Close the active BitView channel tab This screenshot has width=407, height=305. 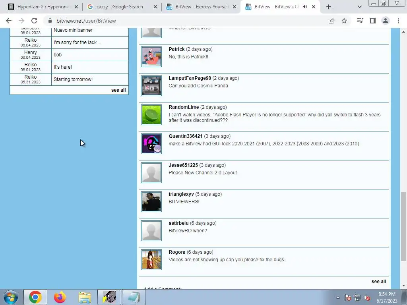[314, 7]
